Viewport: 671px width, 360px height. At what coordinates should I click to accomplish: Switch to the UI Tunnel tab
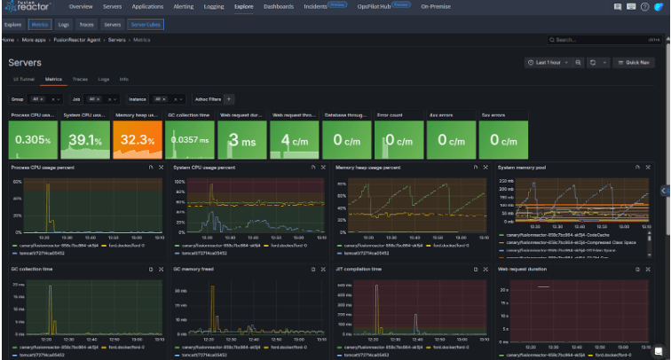(x=22, y=80)
